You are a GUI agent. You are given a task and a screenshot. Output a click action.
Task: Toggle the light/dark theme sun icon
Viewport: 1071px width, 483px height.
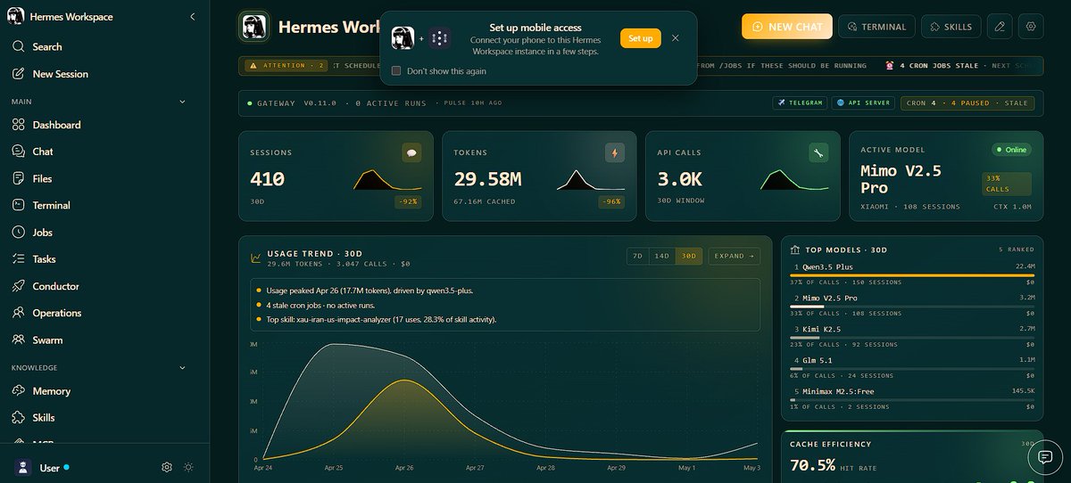(x=188, y=467)
